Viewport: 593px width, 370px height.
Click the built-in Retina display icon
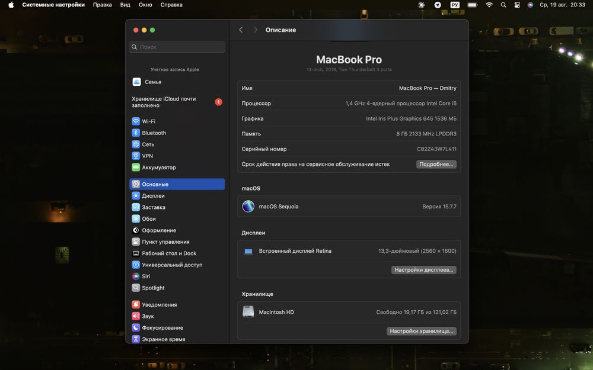pyautogui.click(x=248, y=251)
